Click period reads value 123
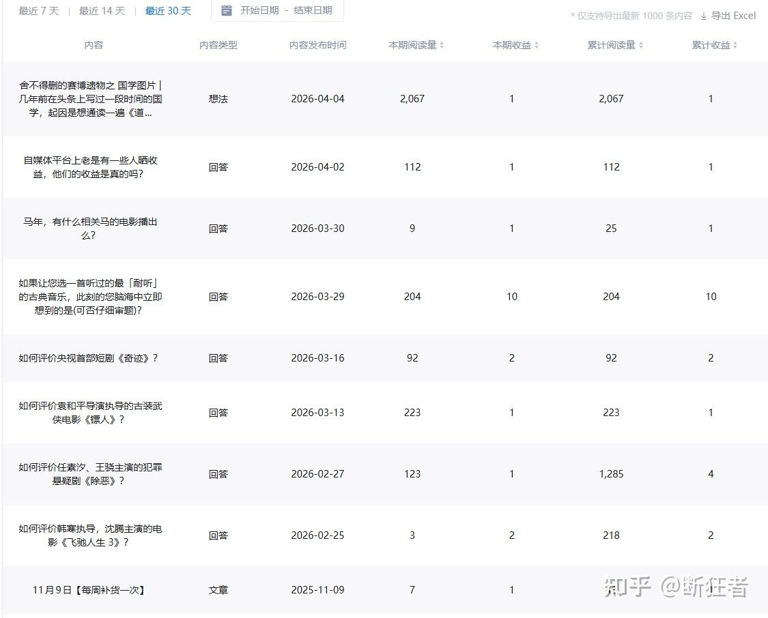This screenshot has width=768, height=618. (x=412, y=474)
